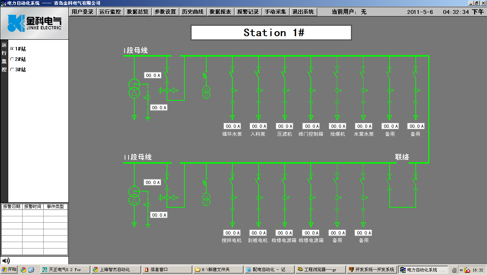Image resolution: width=487 pixels, height=275 pixels.
Task: Open the 数据报表 page
Action: (220, 12)
